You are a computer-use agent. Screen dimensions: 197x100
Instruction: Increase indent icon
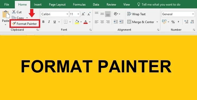[x=121, y=22]
